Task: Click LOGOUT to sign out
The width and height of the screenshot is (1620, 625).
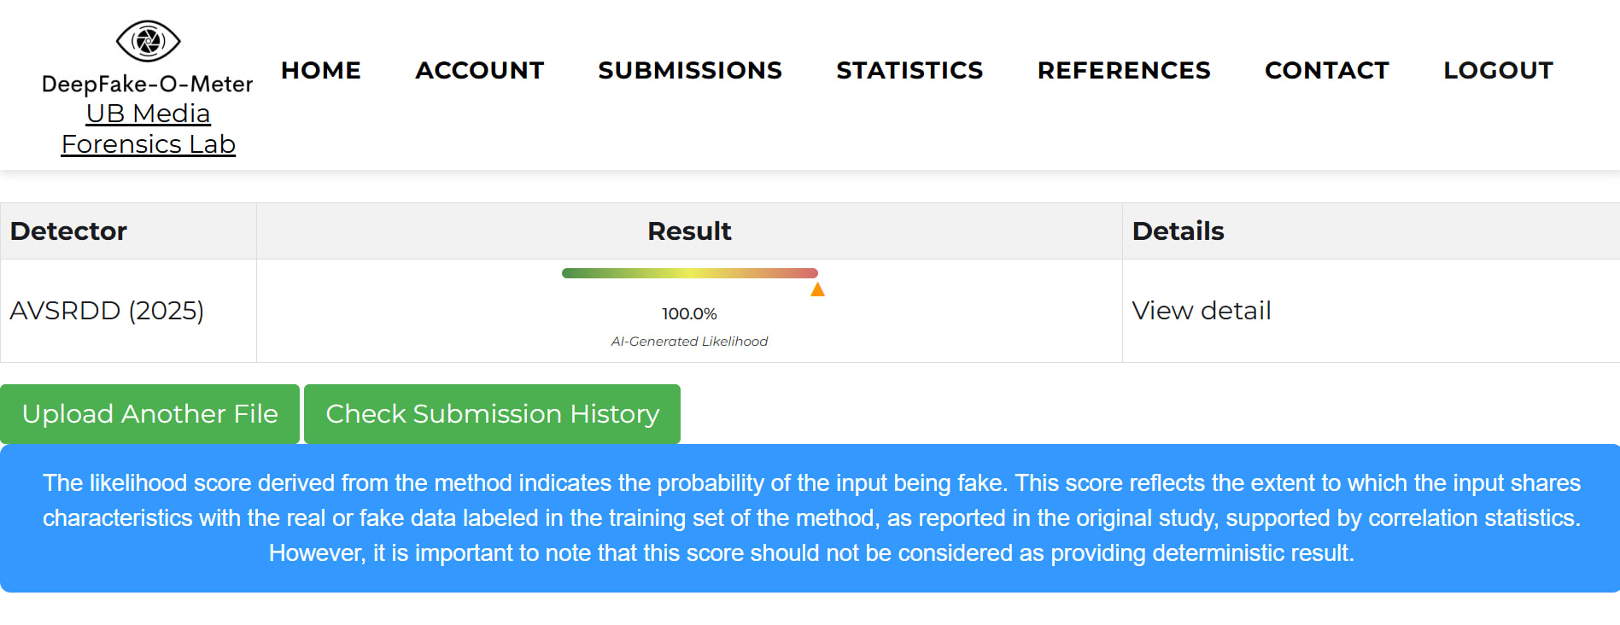Action: pyautogui.click(x=1498, y=70)
